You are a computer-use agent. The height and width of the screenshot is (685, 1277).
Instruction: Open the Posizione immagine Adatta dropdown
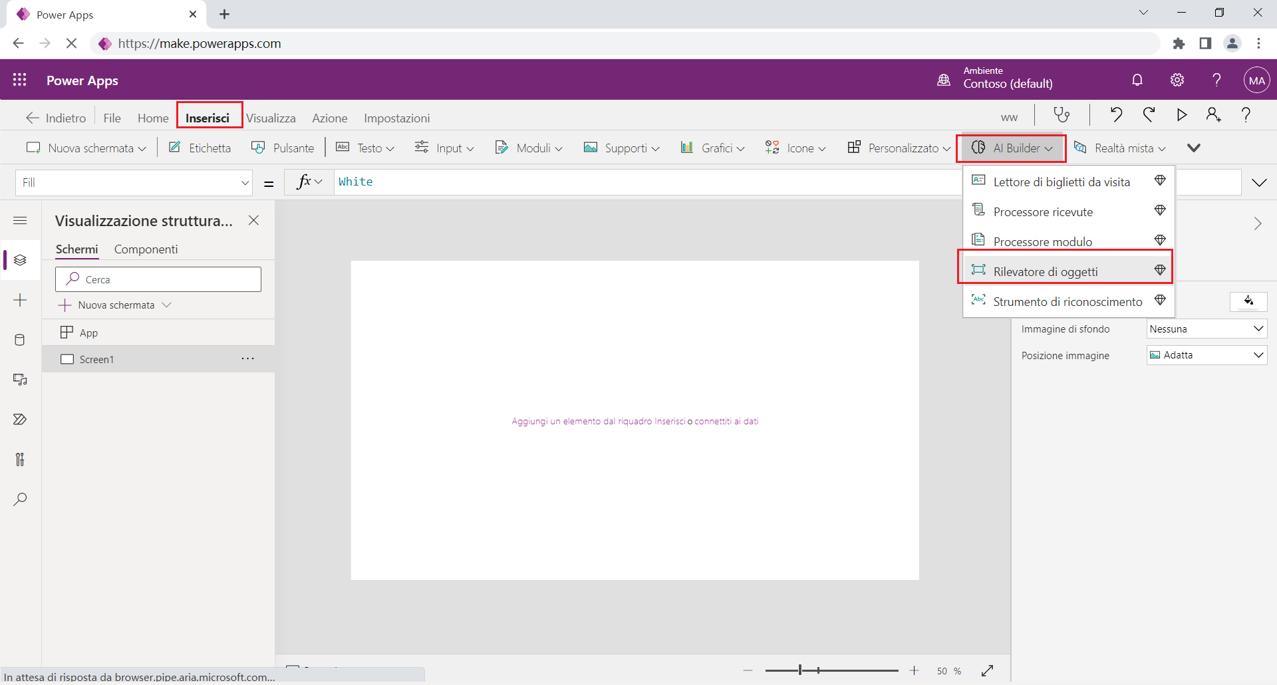pos(1206,355)
